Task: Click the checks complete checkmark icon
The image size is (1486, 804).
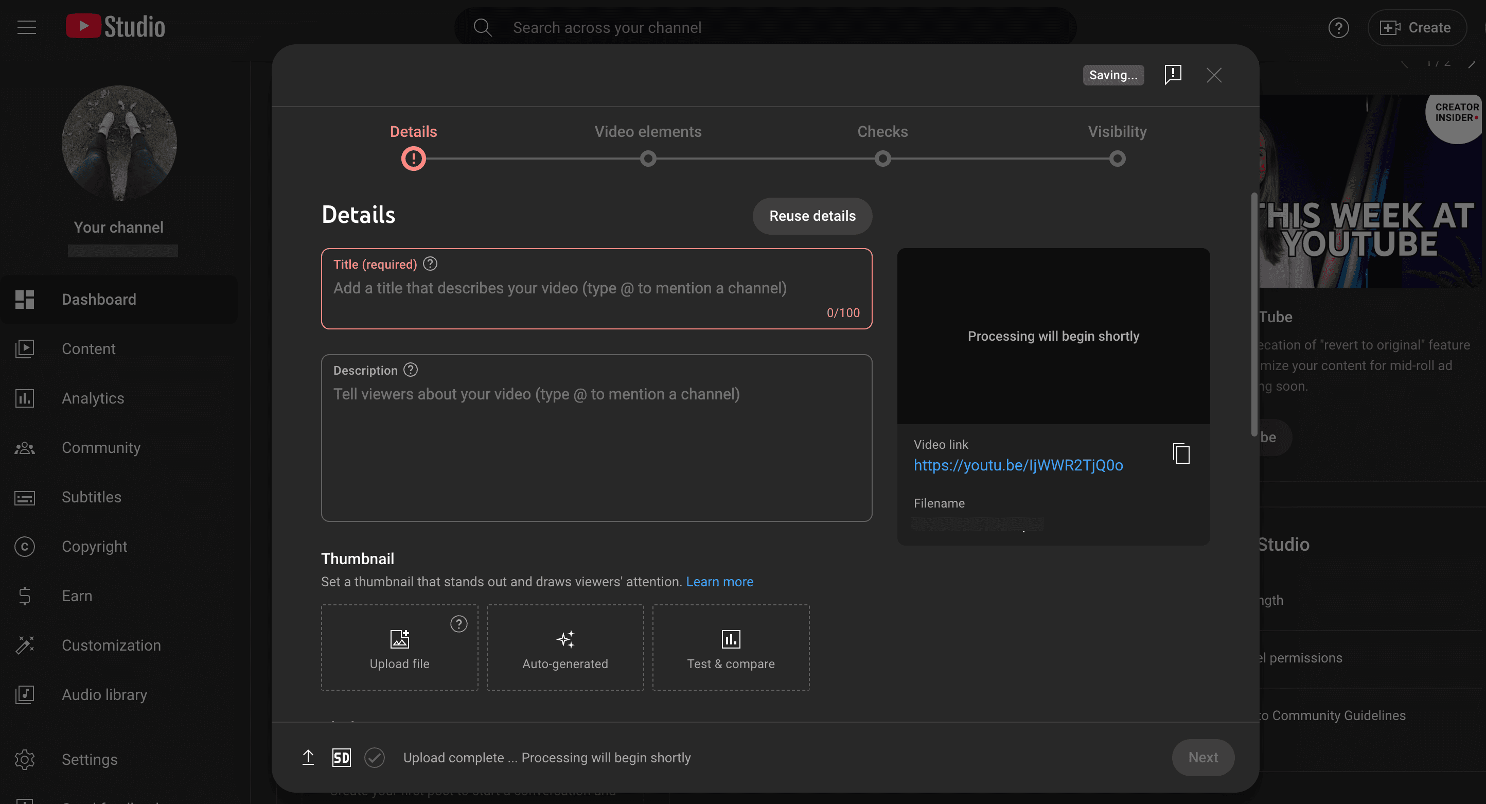Action: (x=375, y=757)
